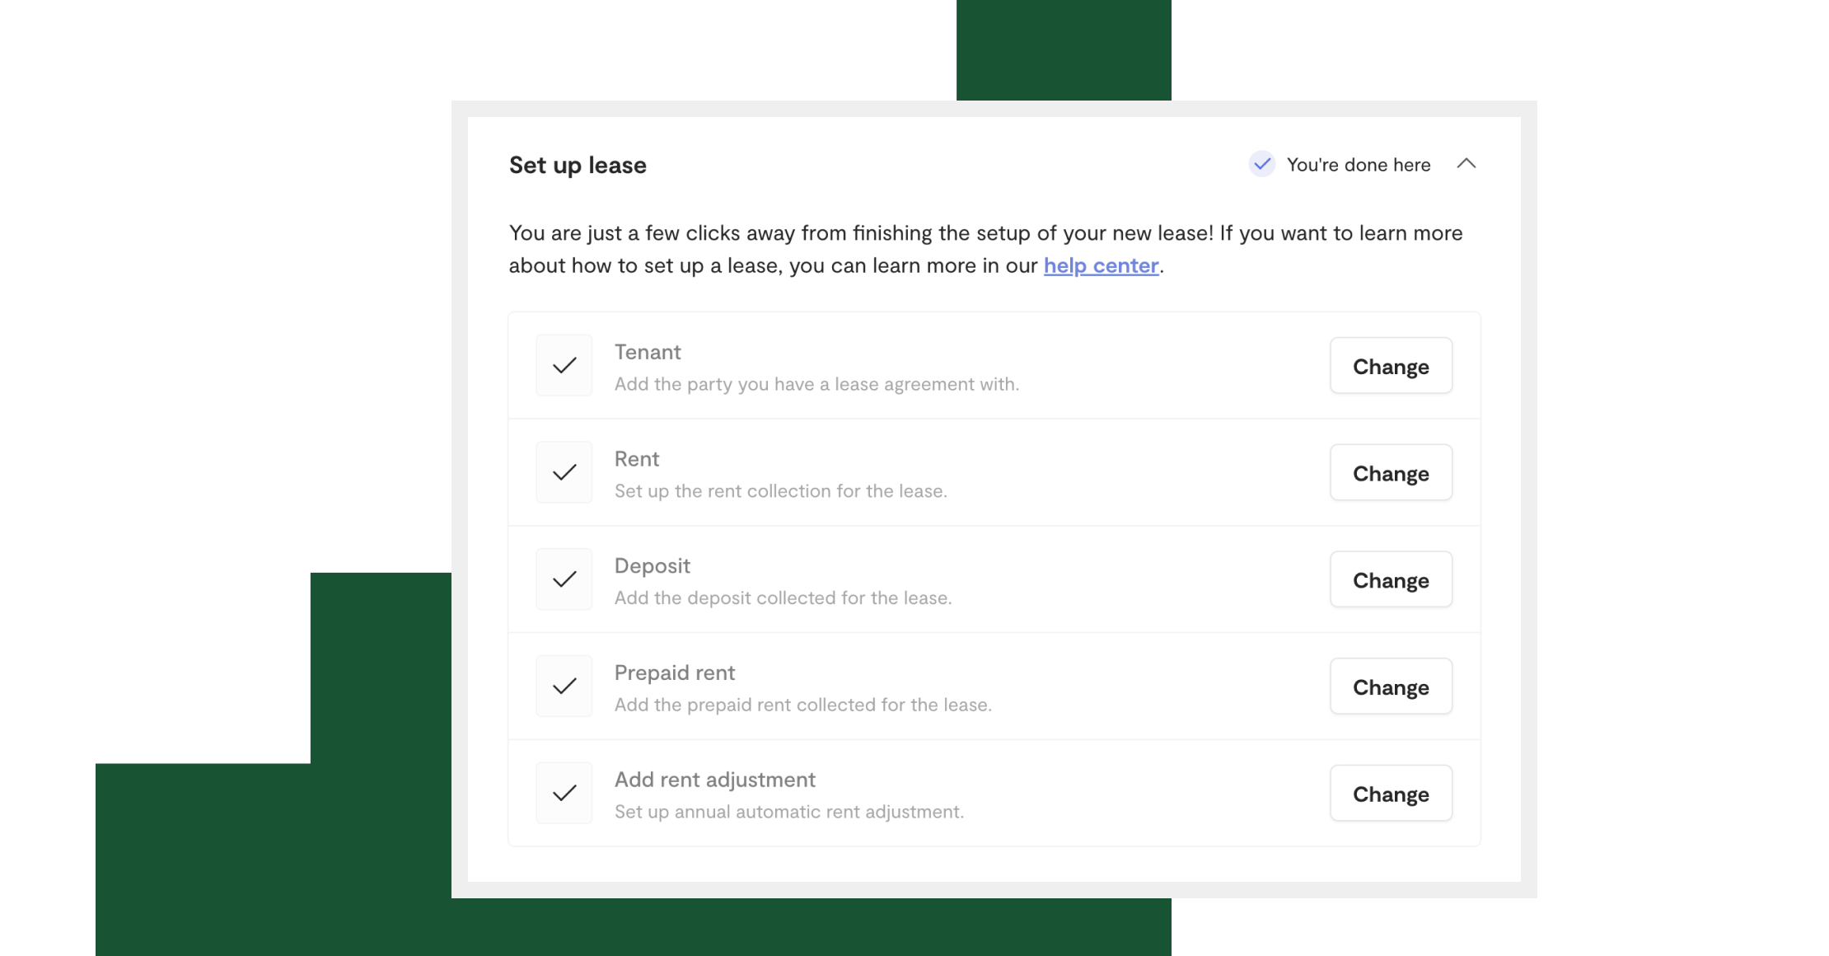
Task: Change the Deposit details
Action: [x=1391, y=580]
